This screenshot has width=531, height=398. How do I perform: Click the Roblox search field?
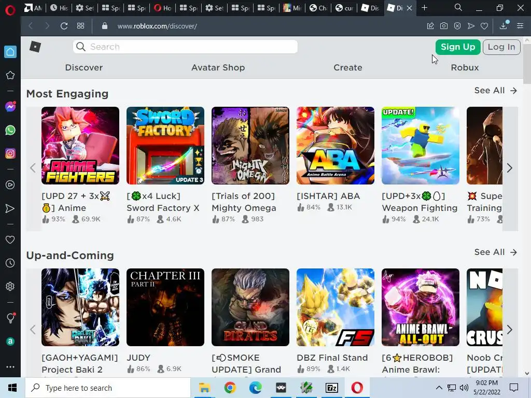point(185,47)
